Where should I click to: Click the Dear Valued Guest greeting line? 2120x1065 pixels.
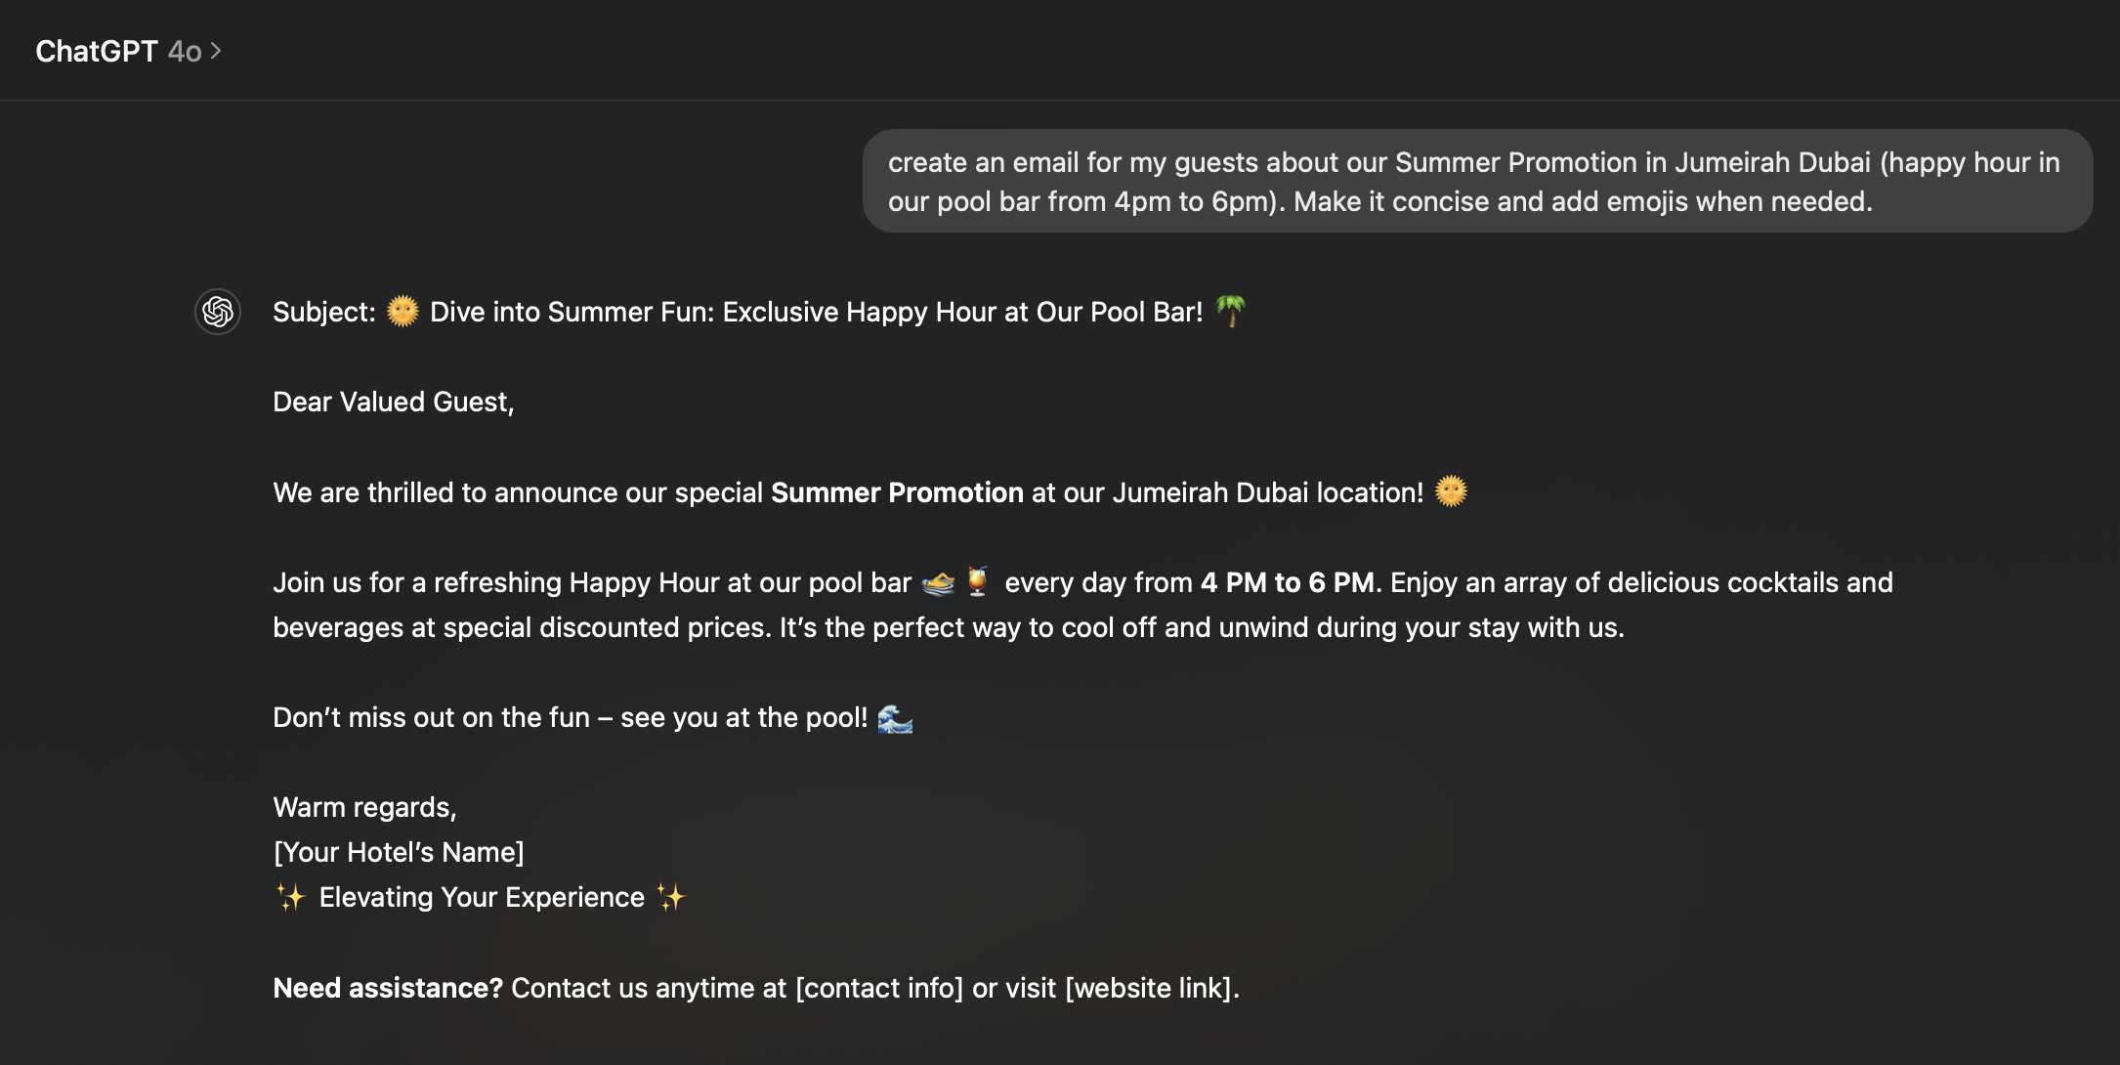(393, 402)
